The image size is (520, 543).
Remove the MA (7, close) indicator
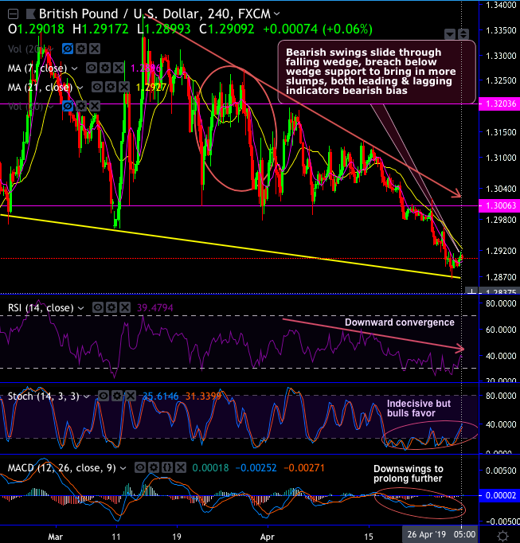(119, 68)
